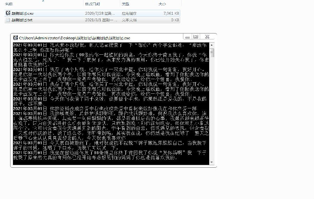Click the 0 KB size cell
Screen dimensions: 314x199
click(x=175, y=20)
